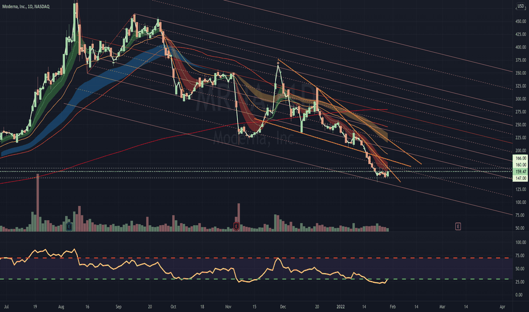
Task: Click the 300.00 price axis label
Action: point(520,99)
